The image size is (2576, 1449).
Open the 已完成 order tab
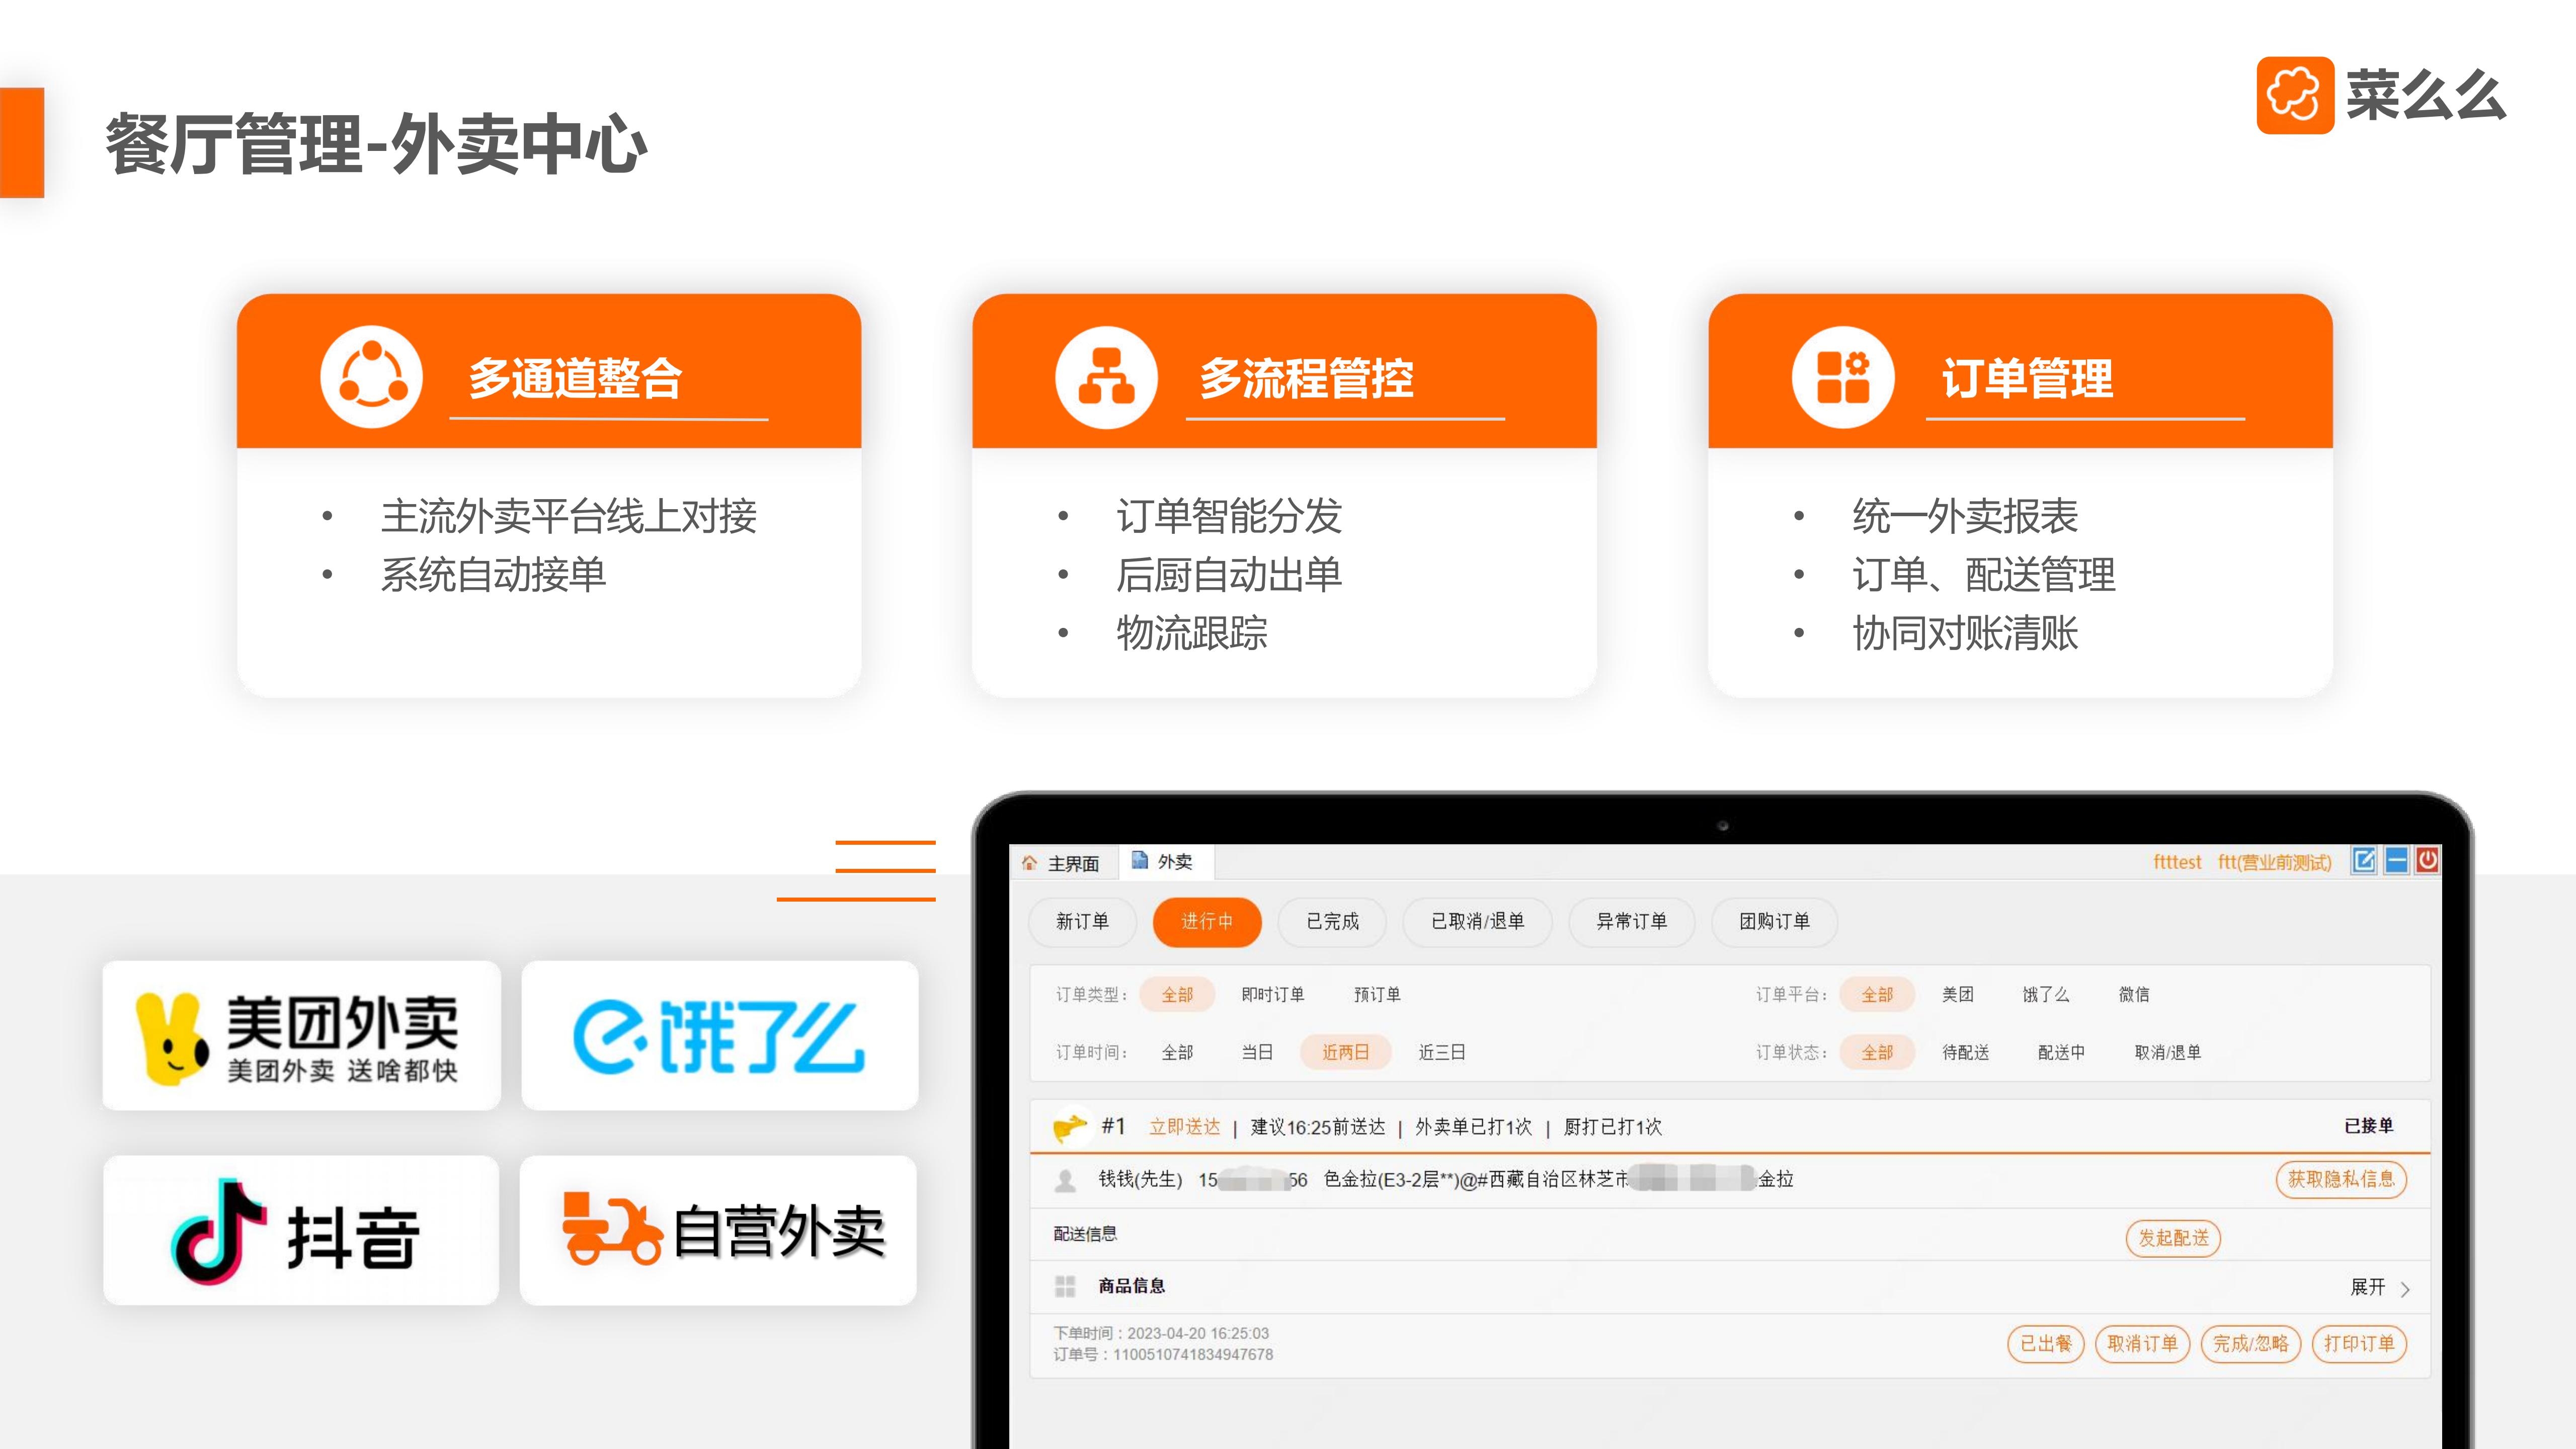coord(1332,921)
